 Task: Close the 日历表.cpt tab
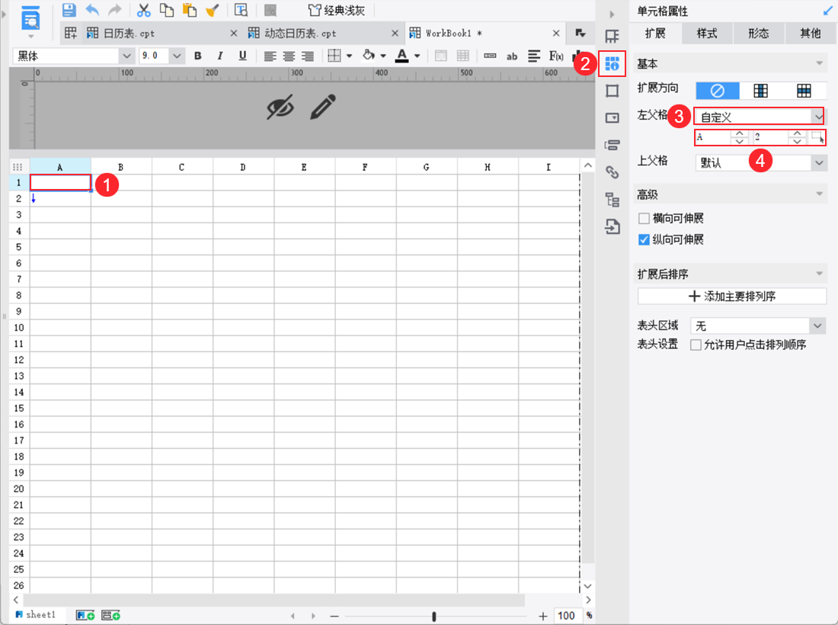click(x=234, y=33)
